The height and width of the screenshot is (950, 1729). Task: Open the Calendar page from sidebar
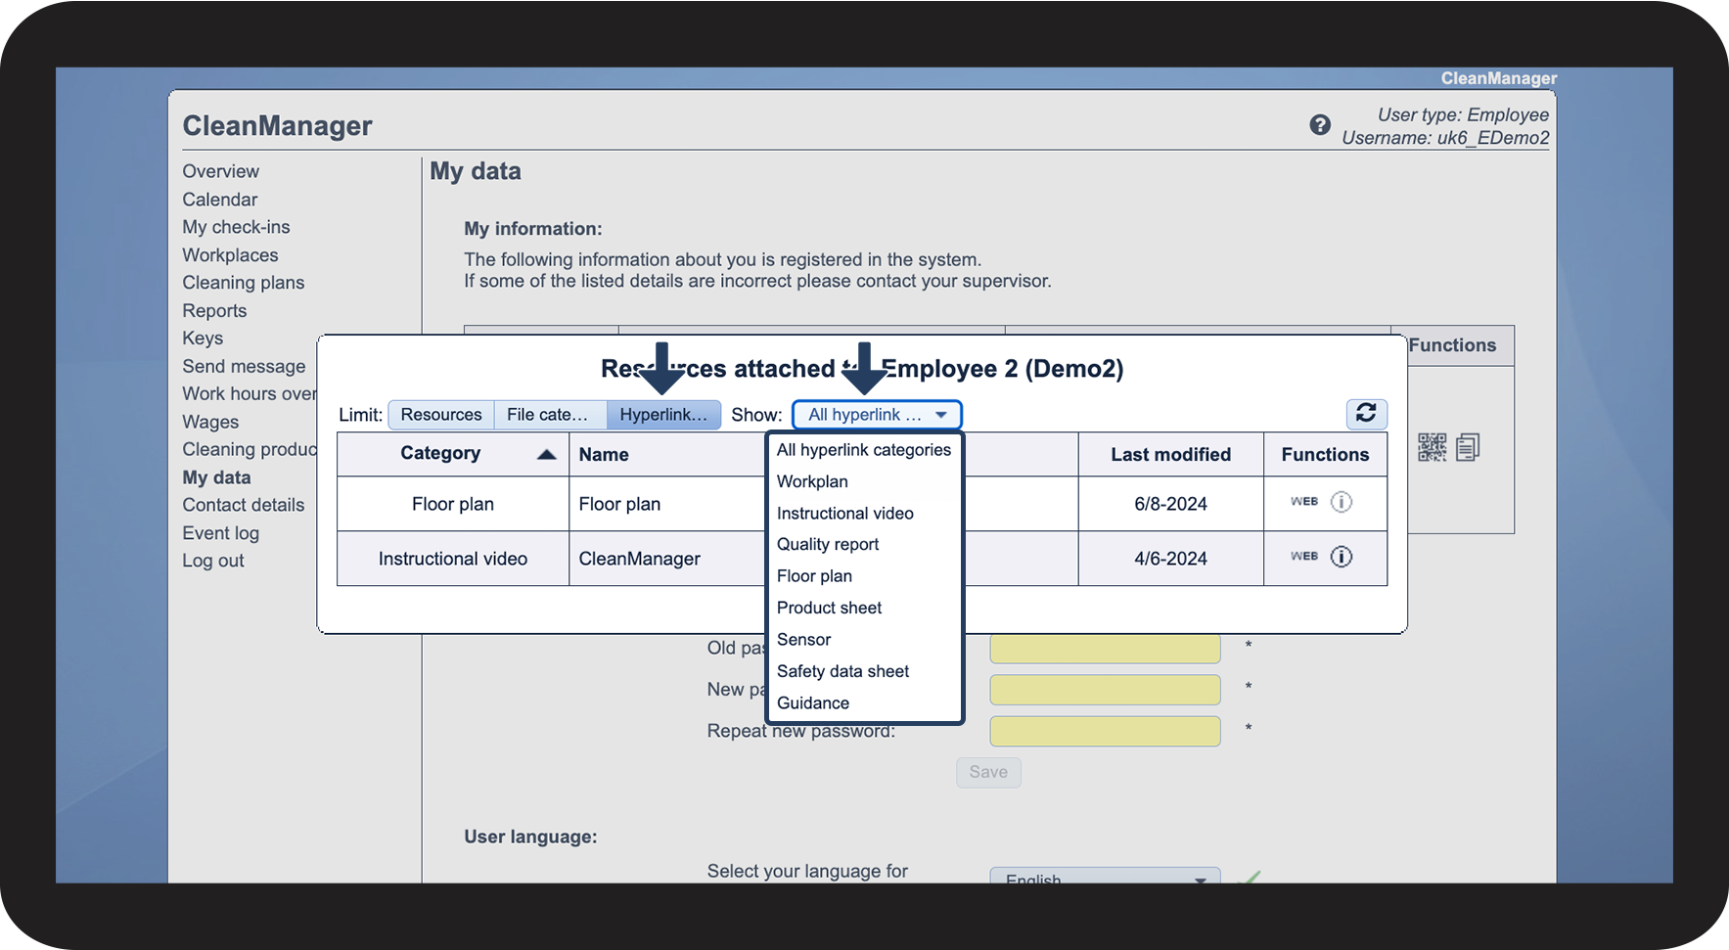pyautogui.click(x=220, y=200)
